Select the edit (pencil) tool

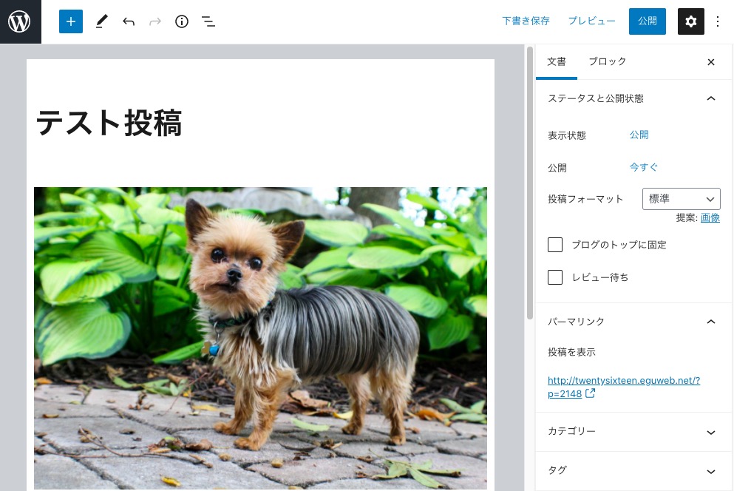click(101, 21)
